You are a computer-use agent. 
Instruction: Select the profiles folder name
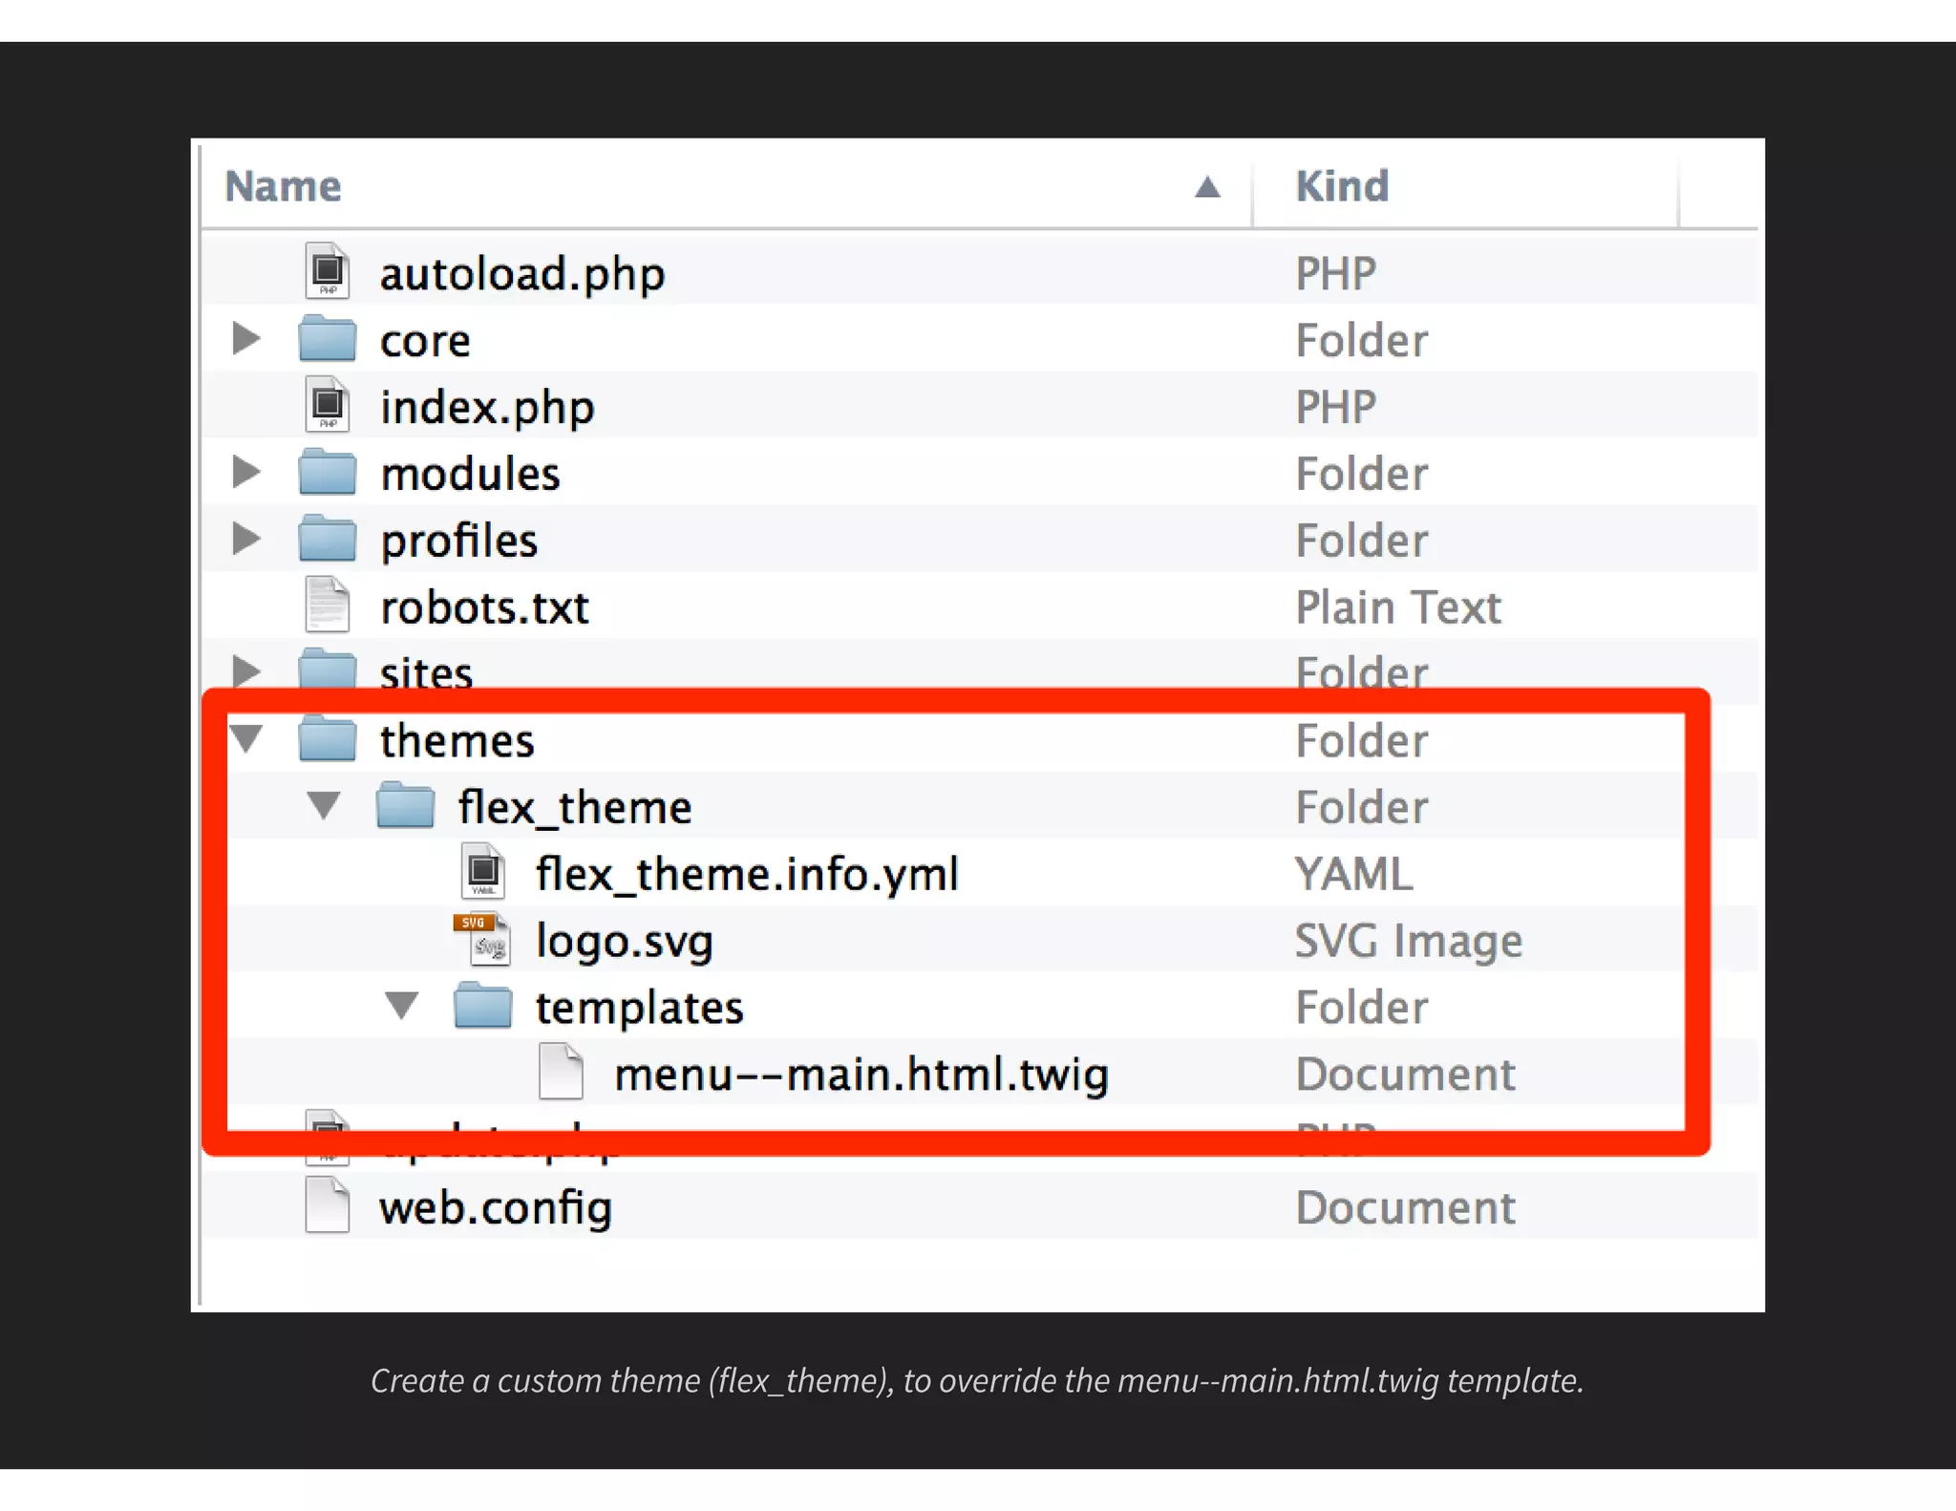[x=458, y=542]
